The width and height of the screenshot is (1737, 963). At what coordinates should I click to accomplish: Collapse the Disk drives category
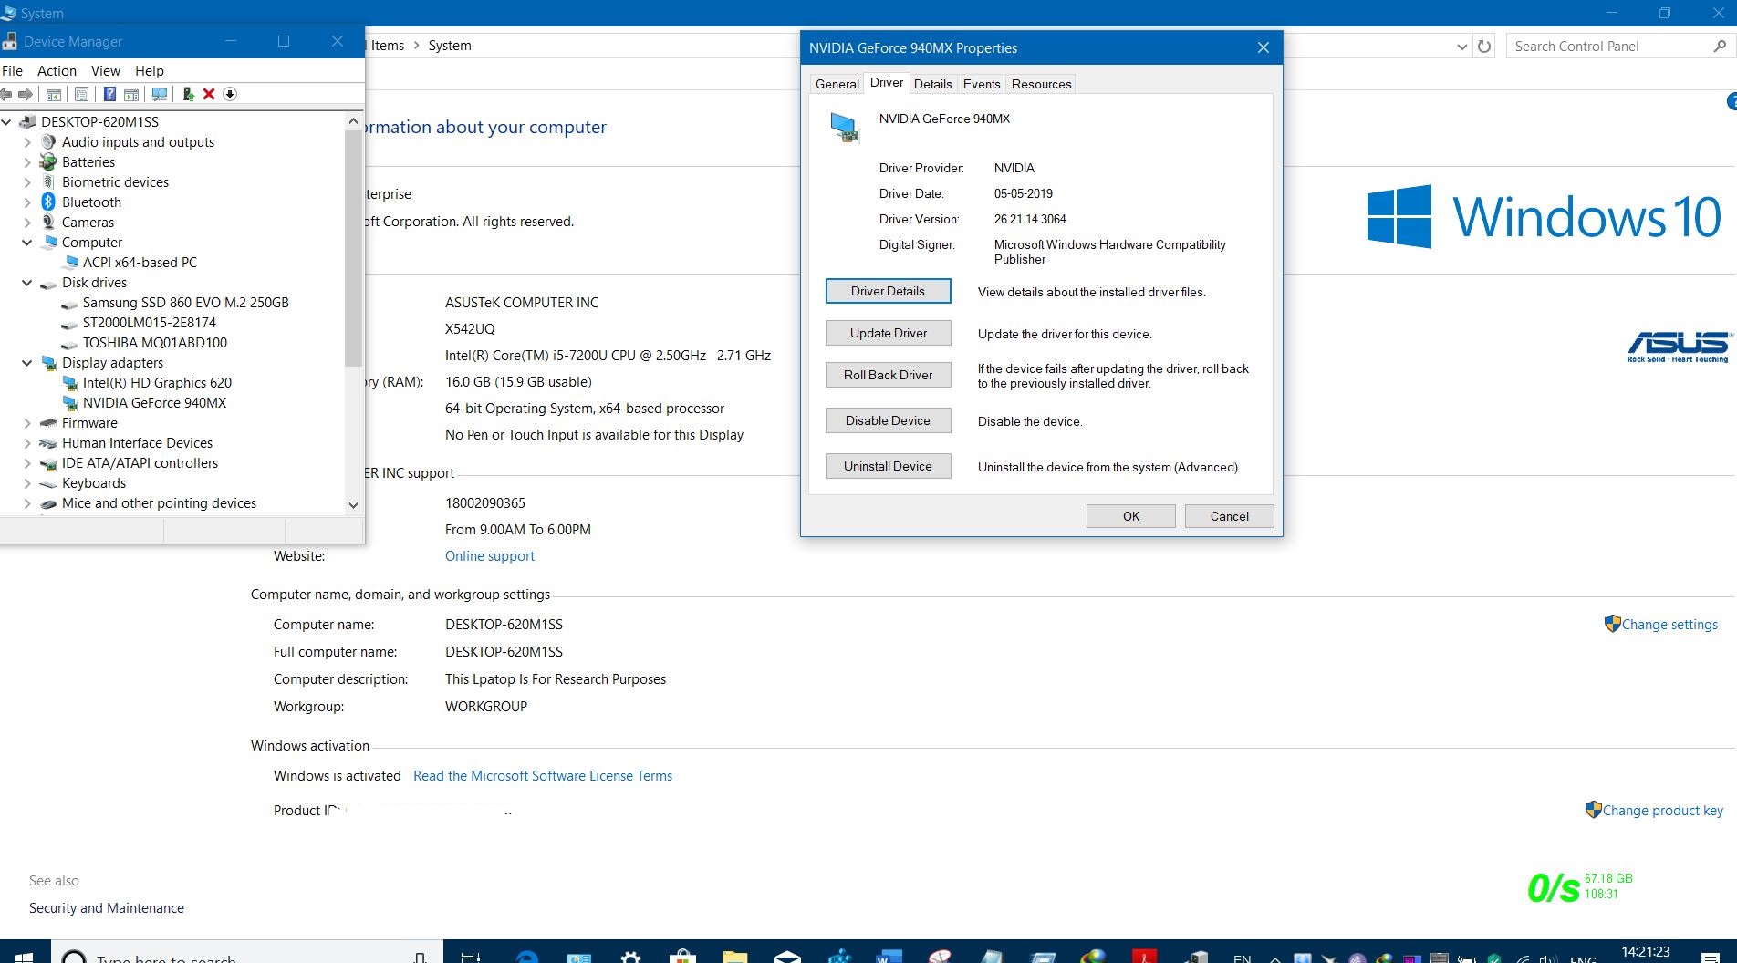[26, 283]
